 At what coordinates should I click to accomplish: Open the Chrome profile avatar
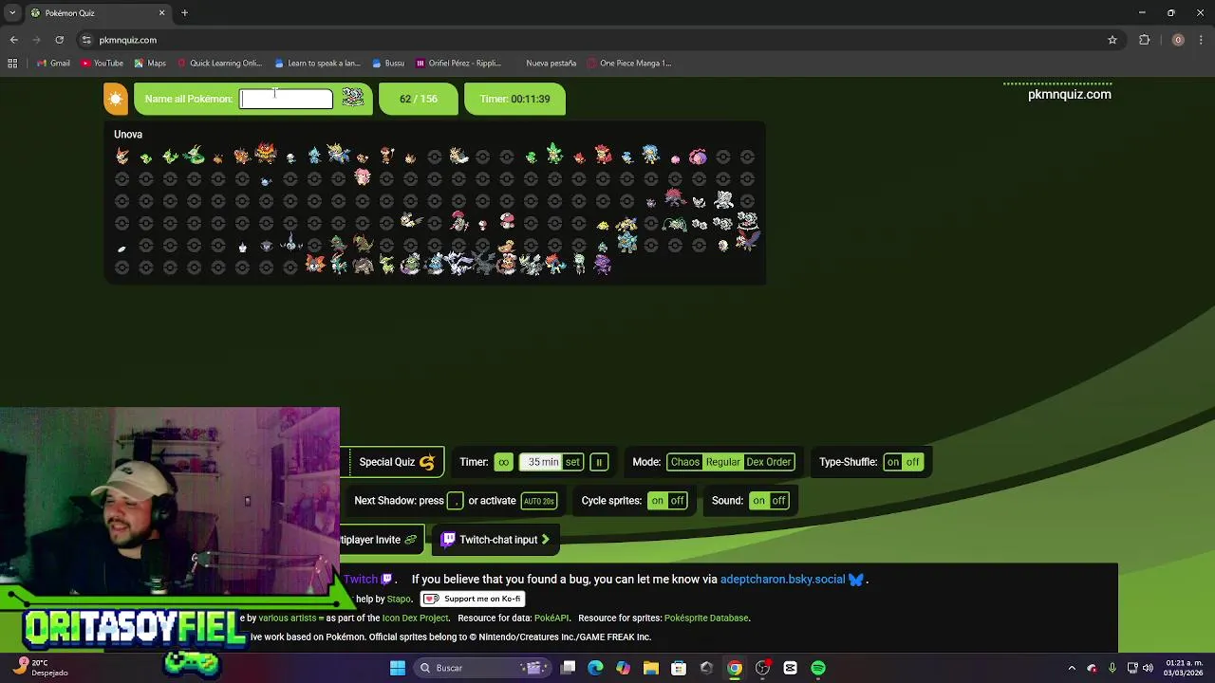click(1178, 40)
